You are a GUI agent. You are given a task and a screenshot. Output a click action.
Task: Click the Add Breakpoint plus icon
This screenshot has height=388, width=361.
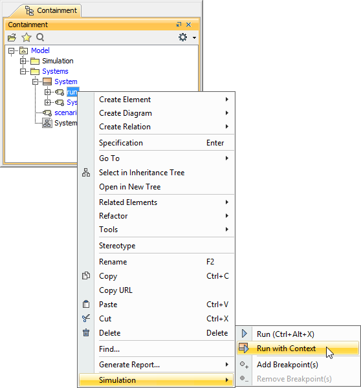click(244, 365)
